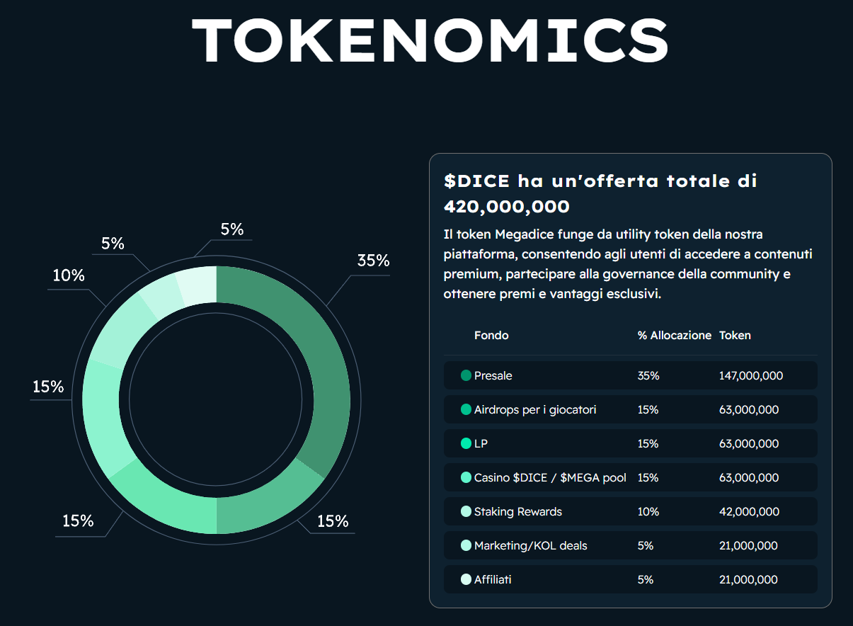The height and width of the screenshot is (626, 853).
Task: Click the Presale color dot
Action: [466, 375]
